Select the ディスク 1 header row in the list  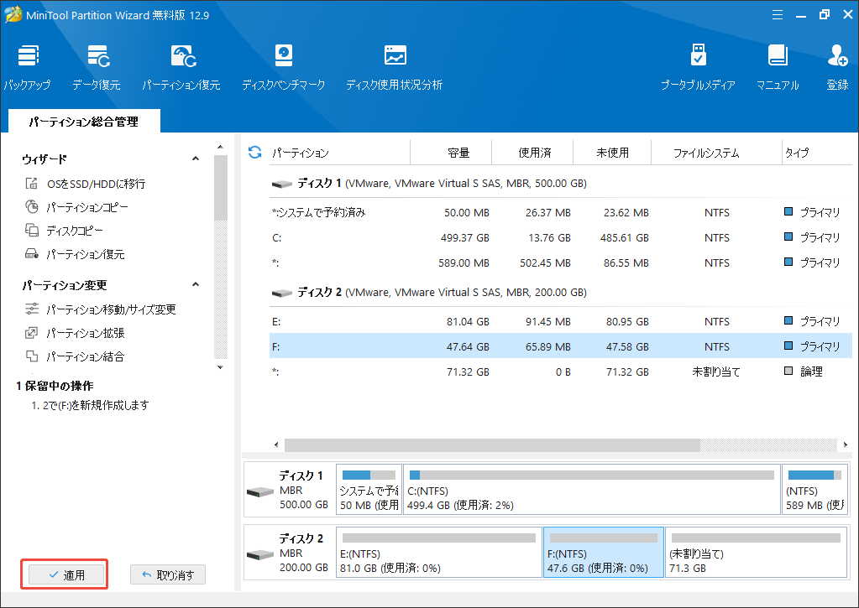[560, 184]
